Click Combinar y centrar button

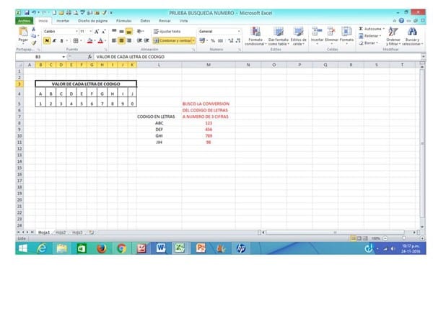172,41
